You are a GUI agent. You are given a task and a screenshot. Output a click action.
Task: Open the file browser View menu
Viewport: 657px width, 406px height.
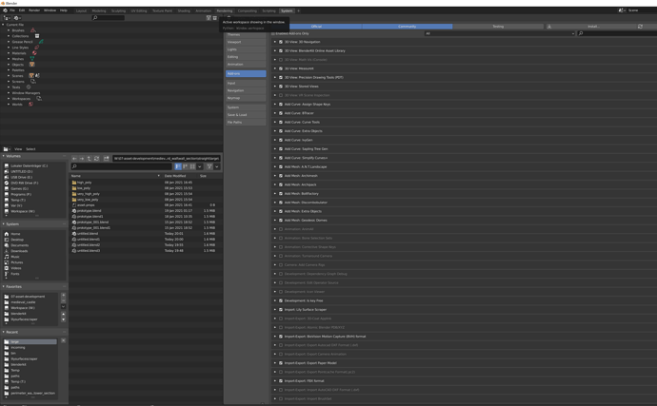click(x=18, y=149)
